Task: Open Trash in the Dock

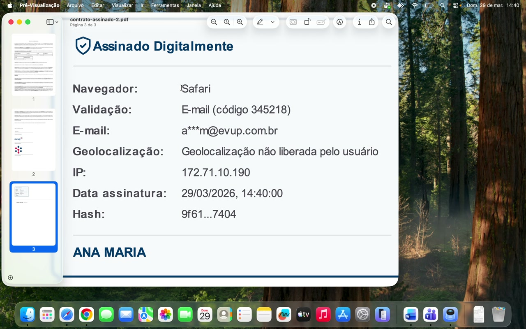Action: pyautogui.click(x=498, y=315)
